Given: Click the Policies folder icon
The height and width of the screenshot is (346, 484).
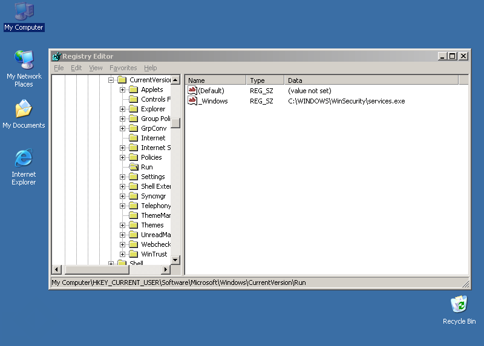Looking at the screenshot, I should 133,157.
